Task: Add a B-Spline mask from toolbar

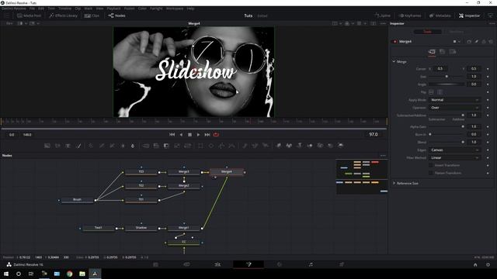Action: click(x=232, y=146)
